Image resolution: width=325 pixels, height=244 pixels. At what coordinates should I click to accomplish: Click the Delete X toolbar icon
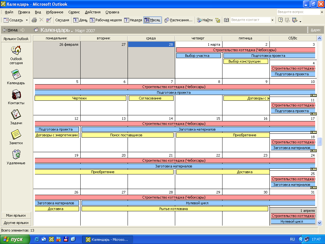(42, 20)
